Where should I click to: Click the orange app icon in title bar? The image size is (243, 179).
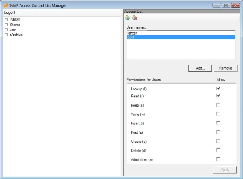coord(6,5)
